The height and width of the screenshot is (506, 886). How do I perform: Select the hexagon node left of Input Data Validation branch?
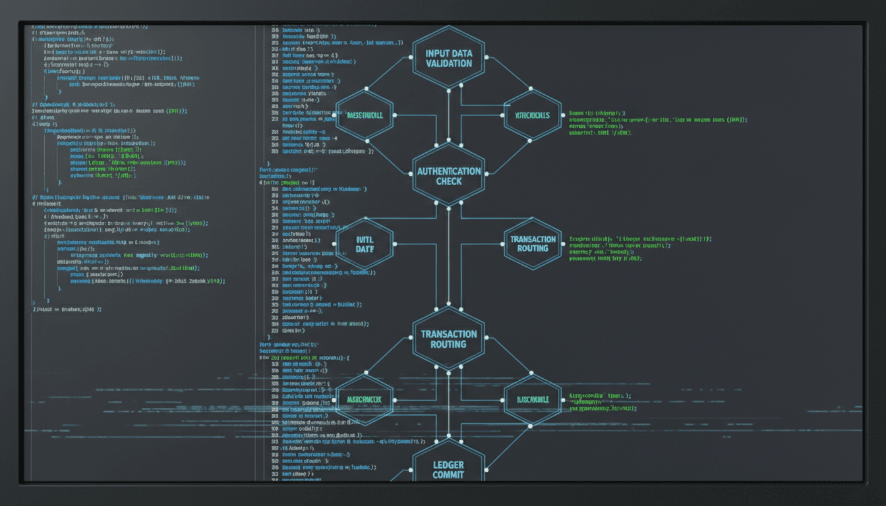point(365,115)
